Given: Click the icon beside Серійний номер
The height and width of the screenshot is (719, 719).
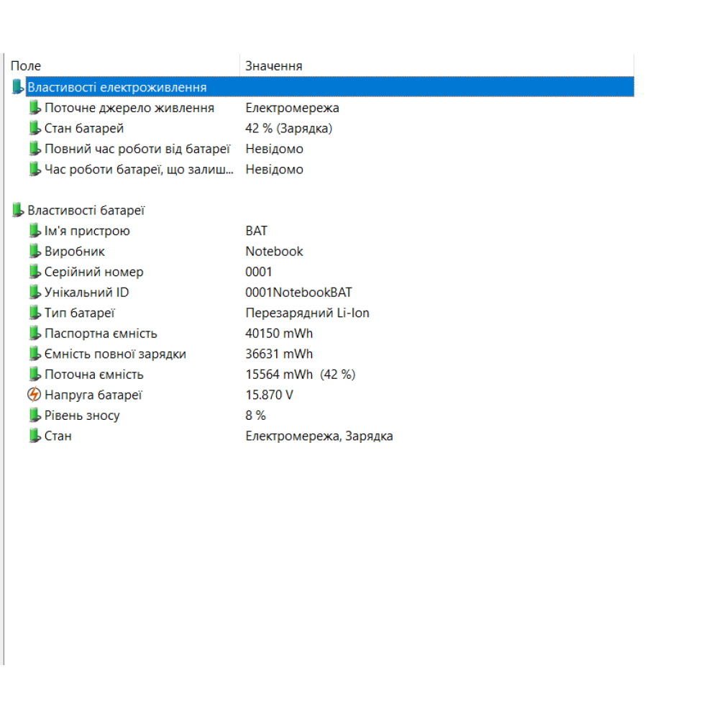Looking at the screenshot, I should [x=35, y=272].
